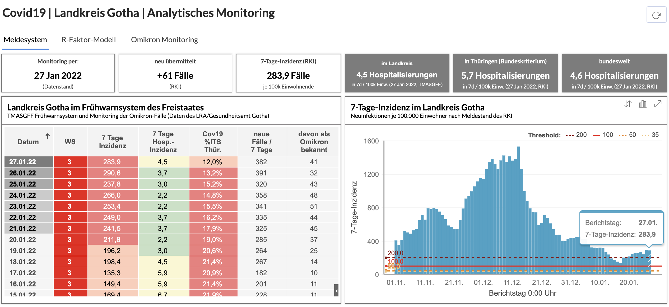Click the Datum column sort arrow
Viewport: 669px width, 307px height.
coord(48,136)
